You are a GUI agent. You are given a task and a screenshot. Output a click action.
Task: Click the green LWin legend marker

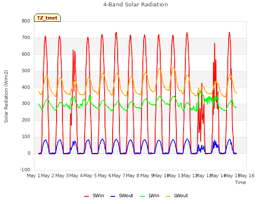[x=142, y=196]
